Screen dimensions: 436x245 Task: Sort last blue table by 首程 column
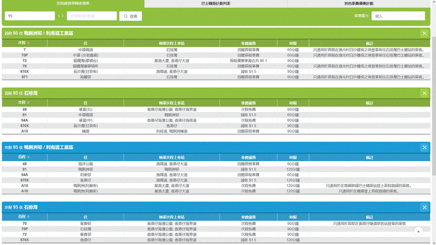(x=25, y=216)
